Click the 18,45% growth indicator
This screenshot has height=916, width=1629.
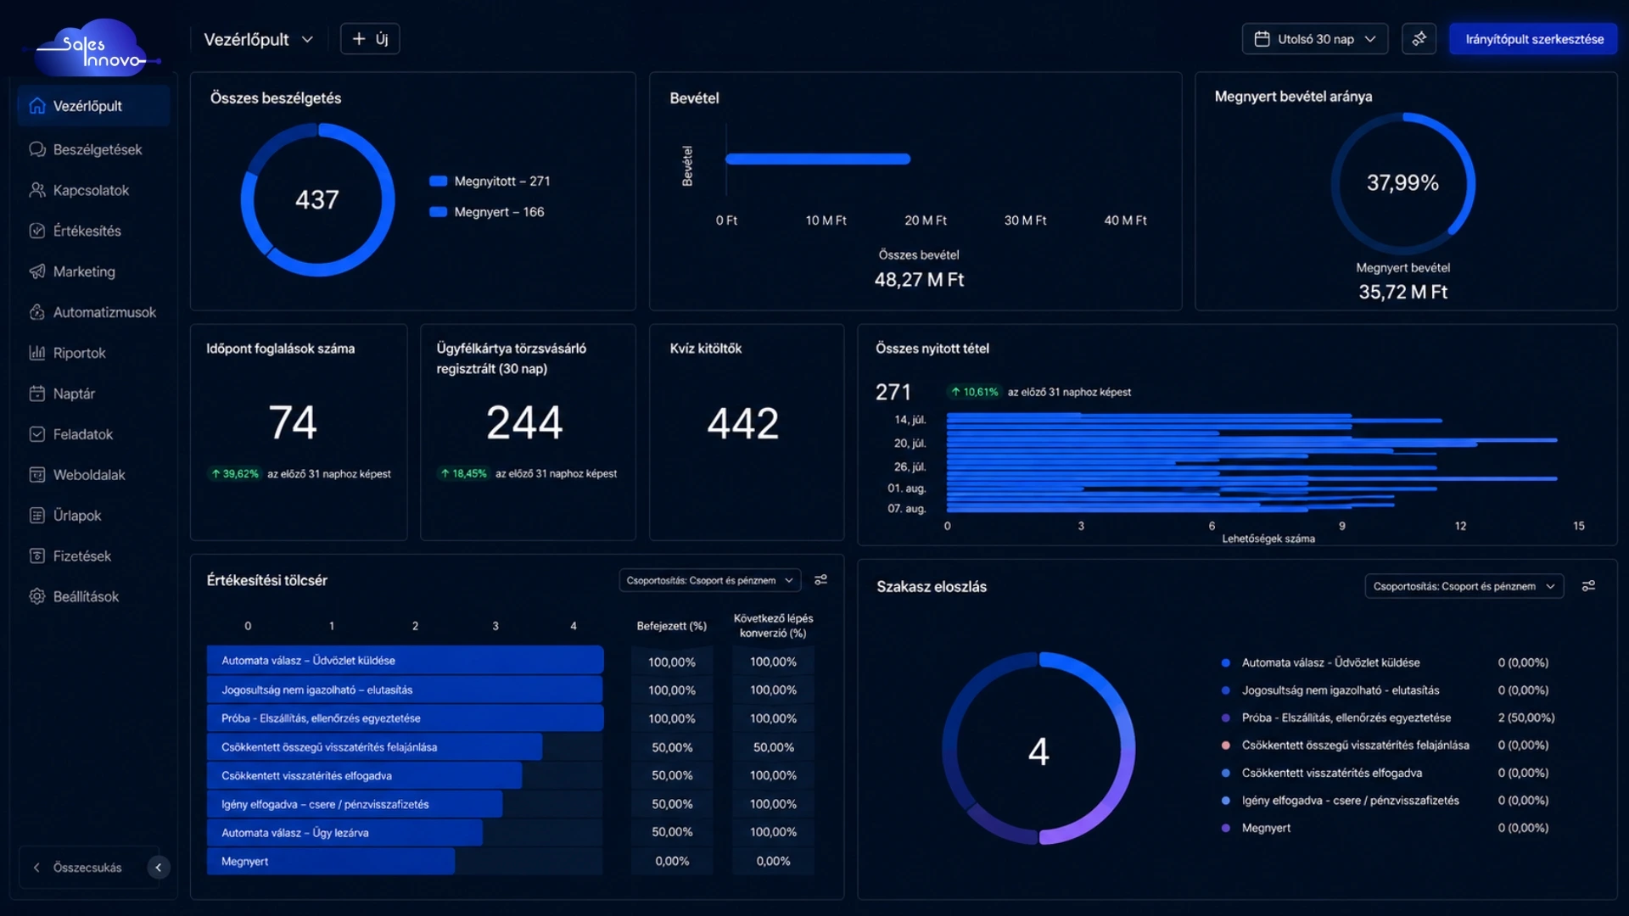(464, 474)
